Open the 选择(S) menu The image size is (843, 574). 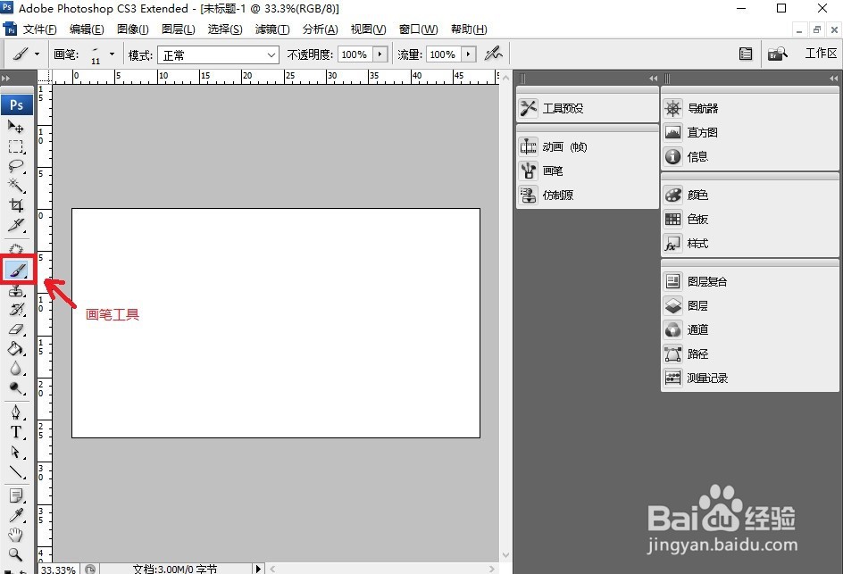225,29
